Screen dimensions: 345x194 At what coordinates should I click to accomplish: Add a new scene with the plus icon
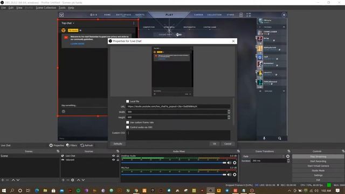(3, 180)
